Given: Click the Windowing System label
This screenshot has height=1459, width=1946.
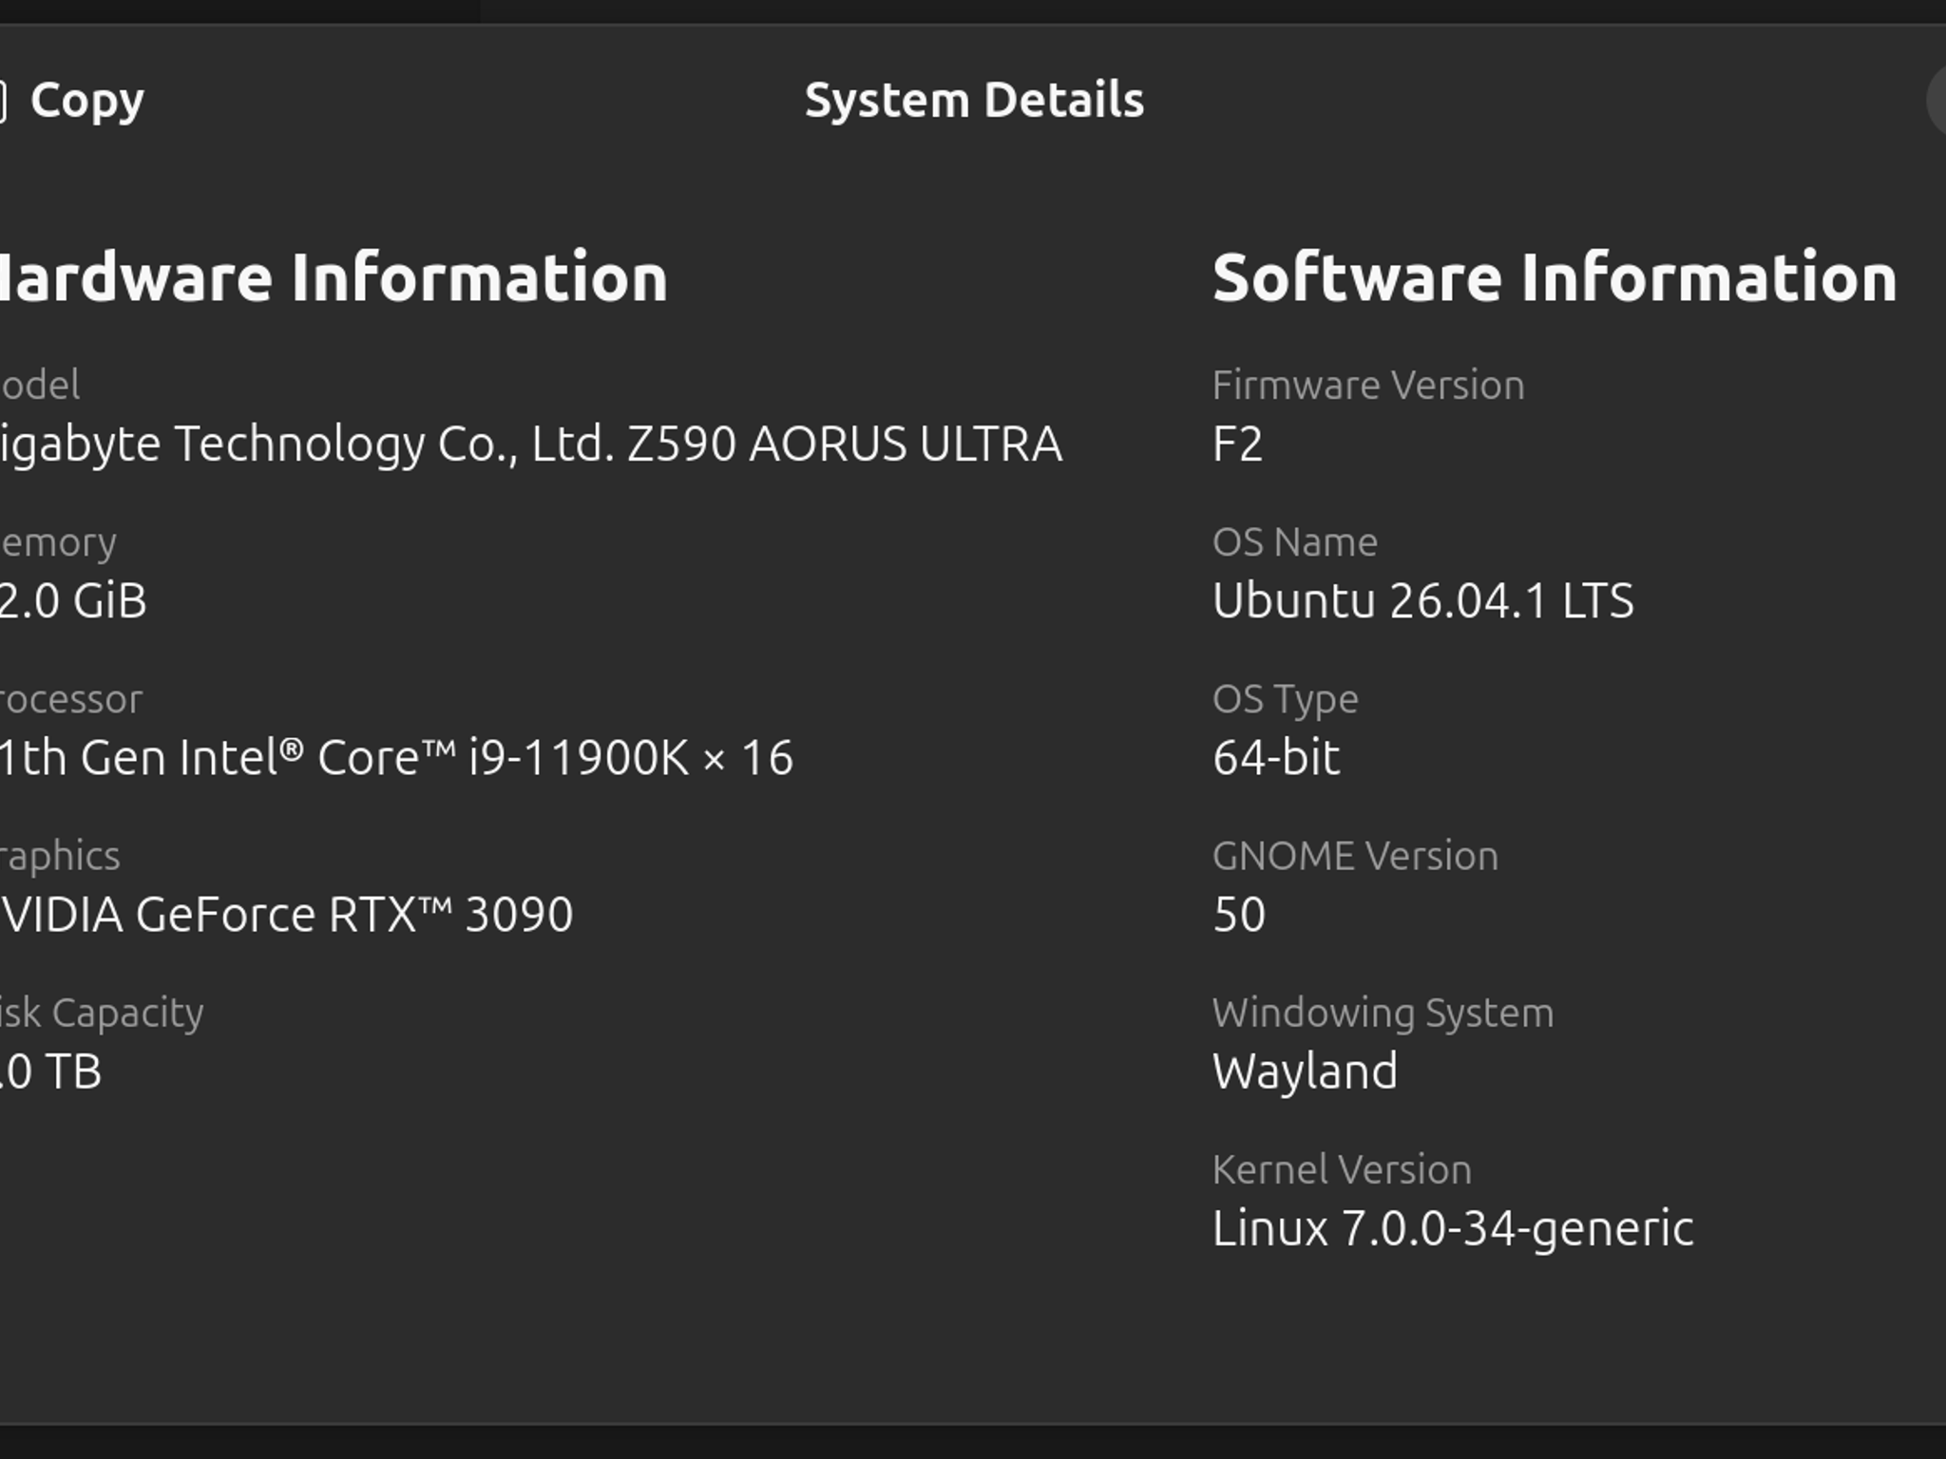Looking at the screenshot, I should point(1383,1013).
